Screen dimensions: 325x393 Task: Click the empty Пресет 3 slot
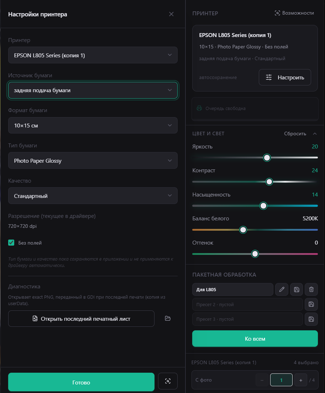pos(247,319)
